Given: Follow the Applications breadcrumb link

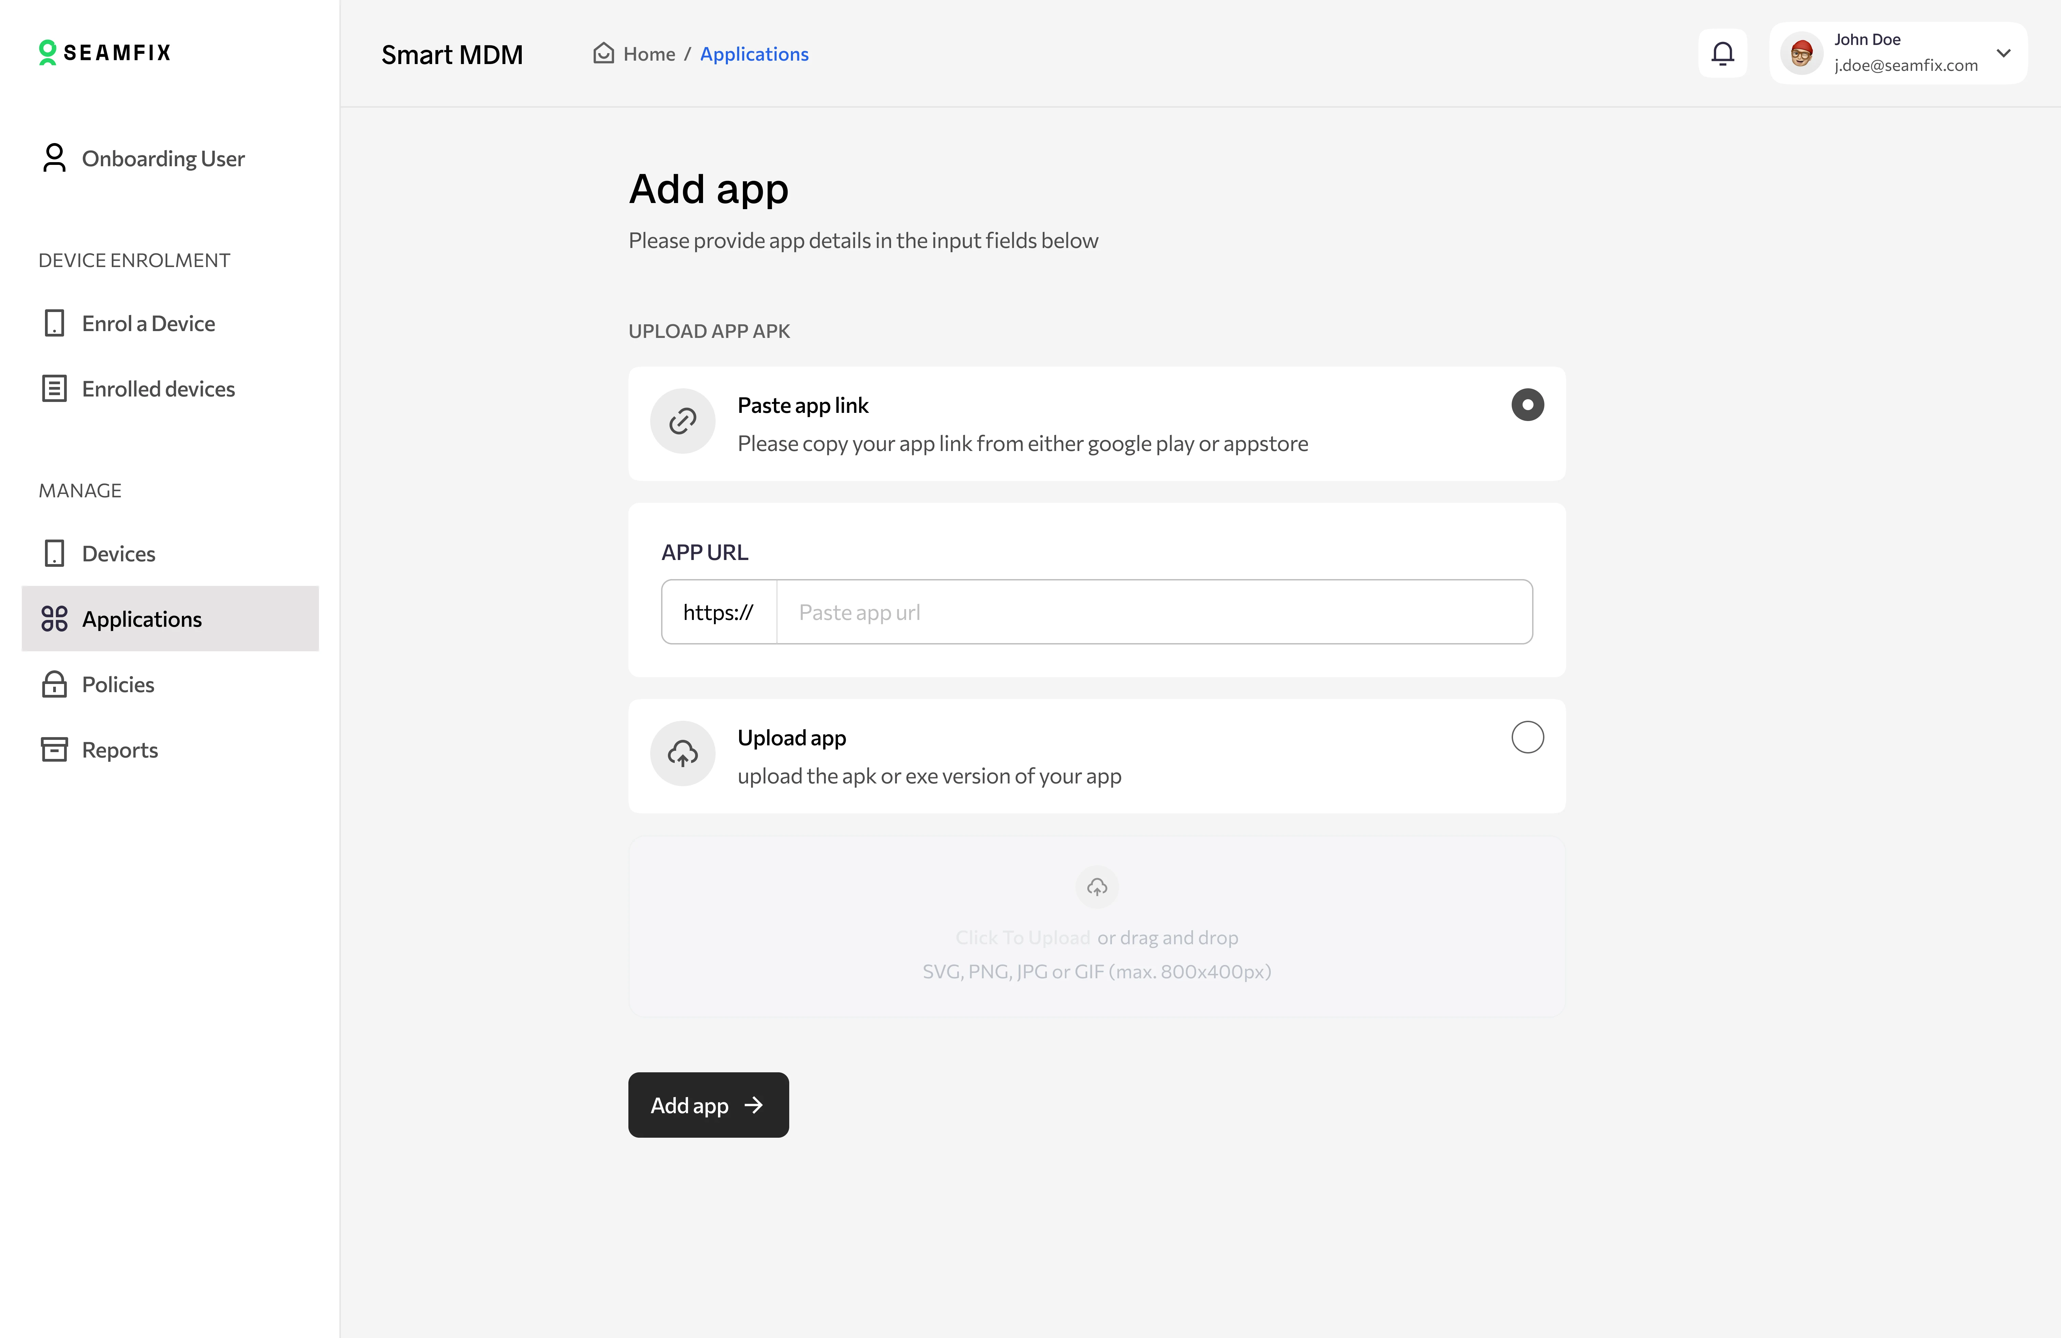Looking at the screenshot, I should [x=753, y=54].
